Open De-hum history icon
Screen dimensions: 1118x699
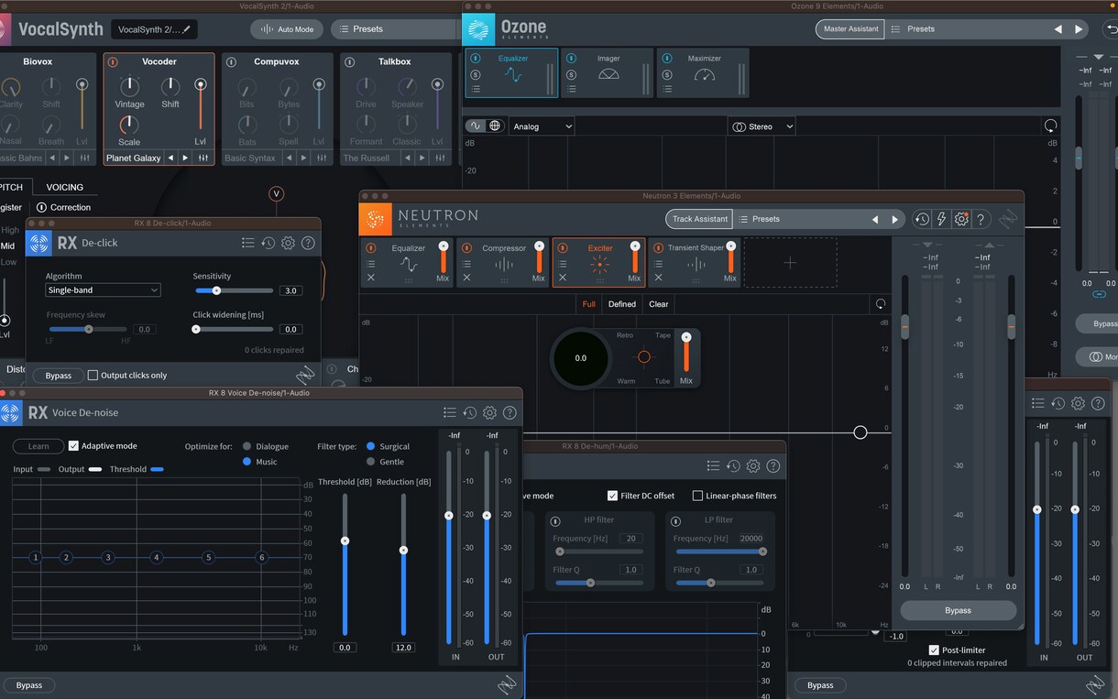pos(733,466)
